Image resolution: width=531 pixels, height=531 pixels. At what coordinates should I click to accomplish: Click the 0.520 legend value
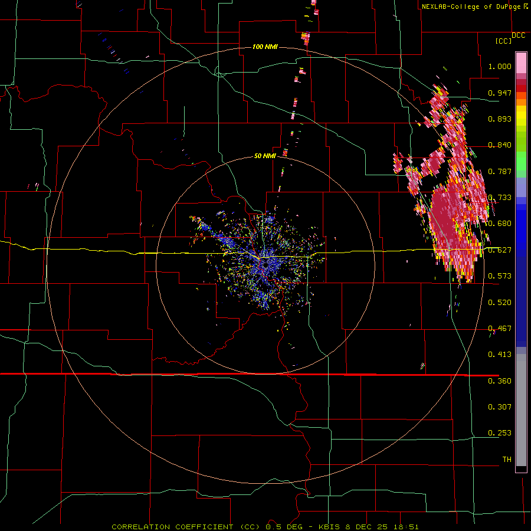[500, 303]
